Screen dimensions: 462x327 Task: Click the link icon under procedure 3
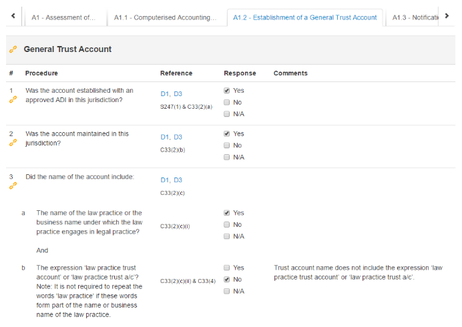point(12,186)
